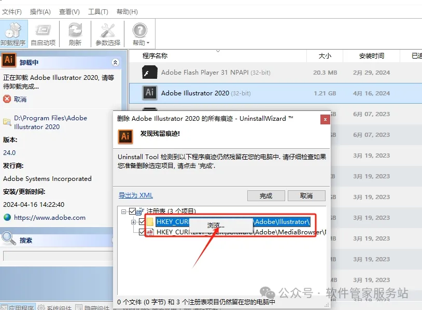Open the 自启动项 startup items tool
The width and height of the screenshot is (422, 310).
pyautogui.click(x=43, y=34)
